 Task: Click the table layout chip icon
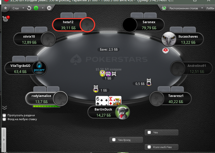click(164, 8)
